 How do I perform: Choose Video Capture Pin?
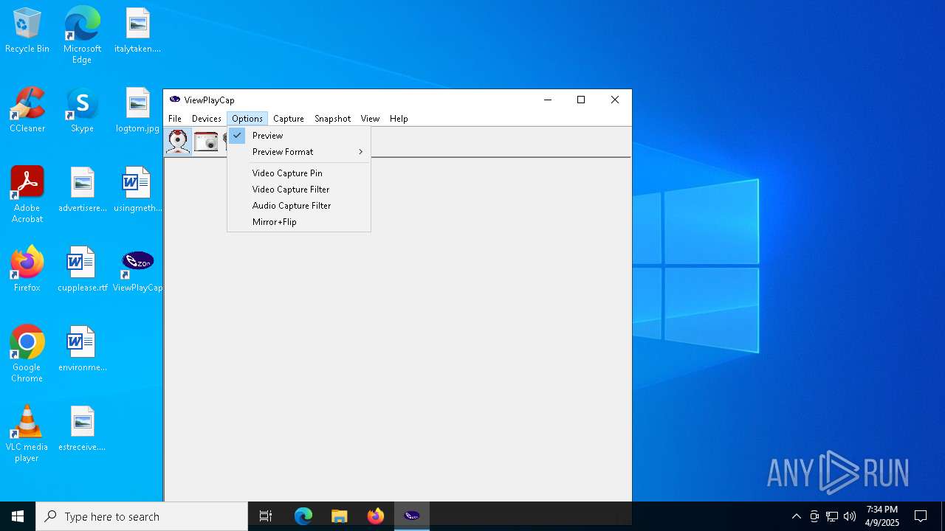[x=298, y=173]
